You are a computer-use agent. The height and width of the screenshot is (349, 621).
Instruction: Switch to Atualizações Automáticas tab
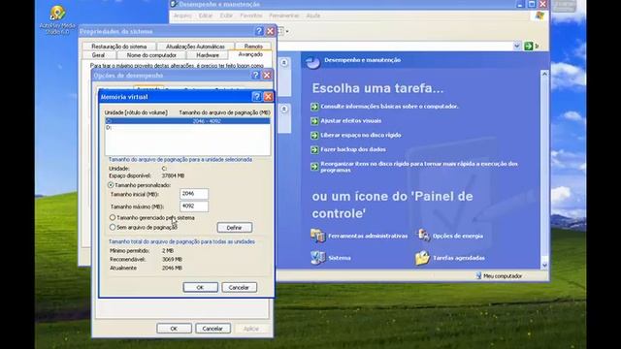pyautogui.click(x=195, y=47)
